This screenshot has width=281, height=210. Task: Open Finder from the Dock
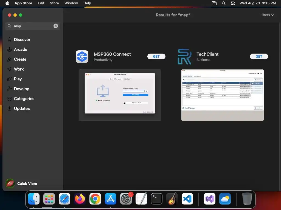coord(34,199)
